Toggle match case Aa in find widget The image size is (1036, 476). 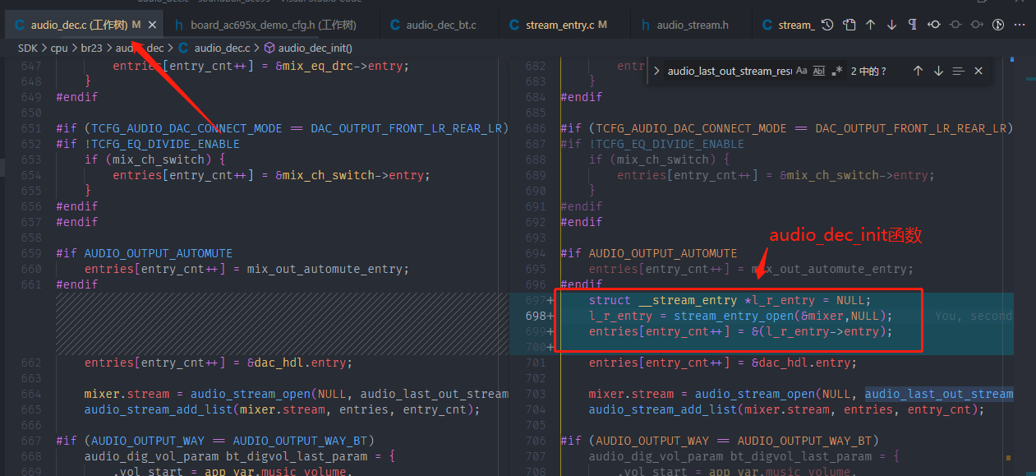click(x=802, y=72)
